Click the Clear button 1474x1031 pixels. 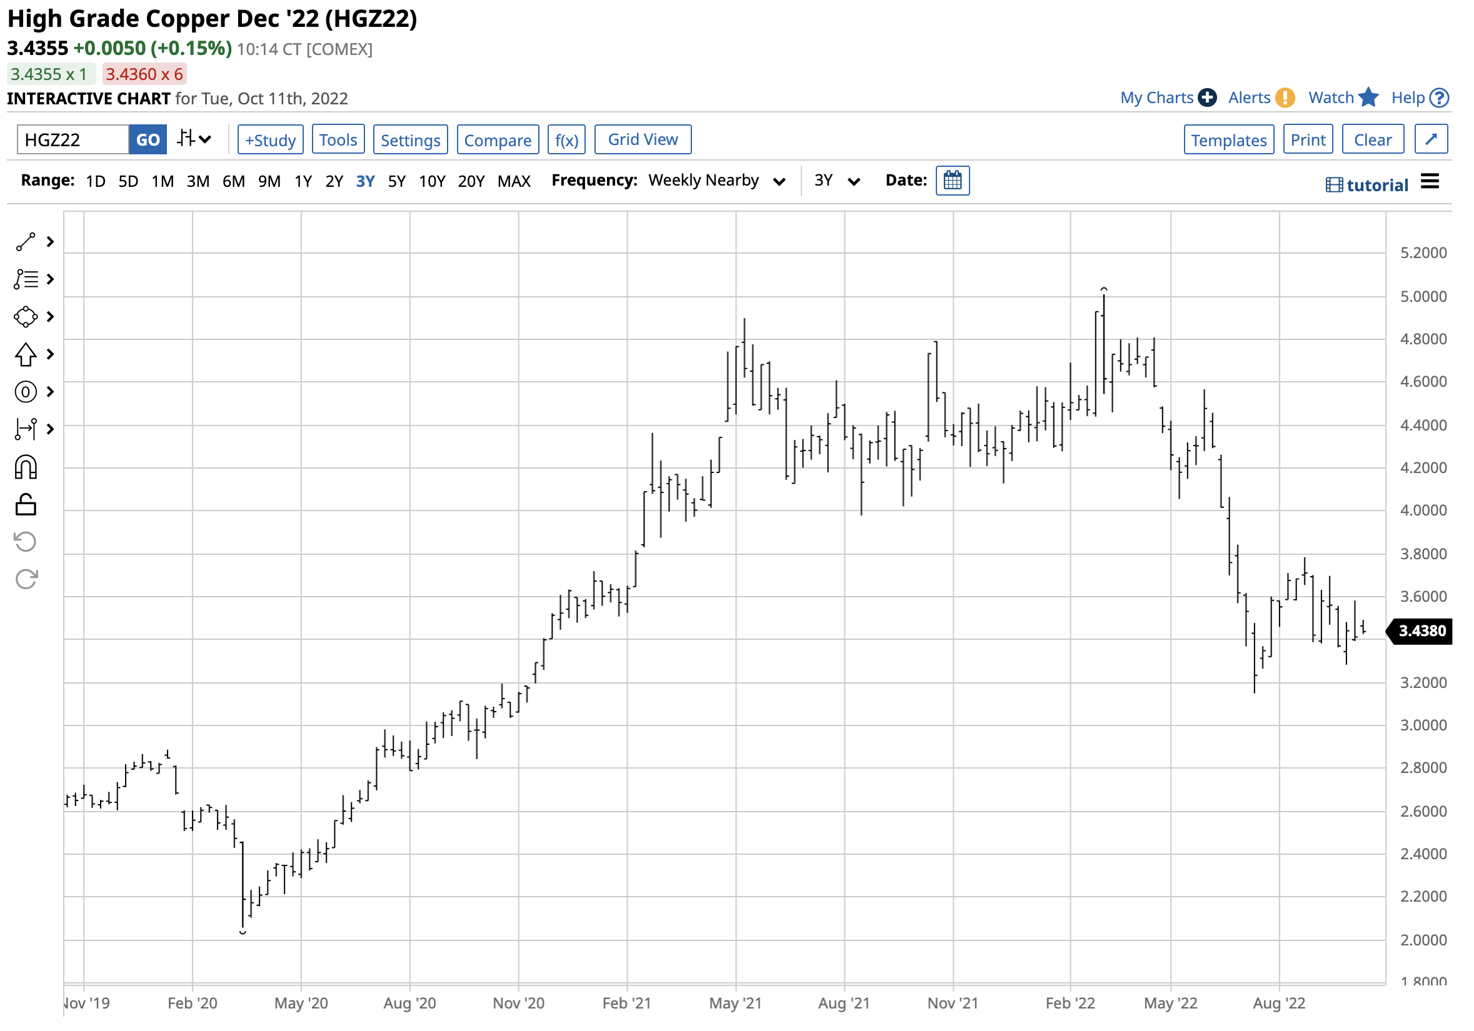click(1373, 140)
